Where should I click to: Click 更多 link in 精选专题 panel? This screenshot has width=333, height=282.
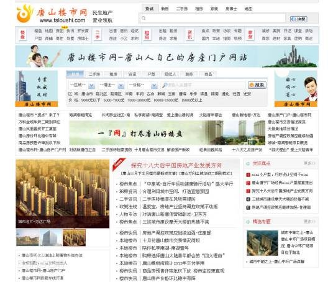tap(309, 222)
